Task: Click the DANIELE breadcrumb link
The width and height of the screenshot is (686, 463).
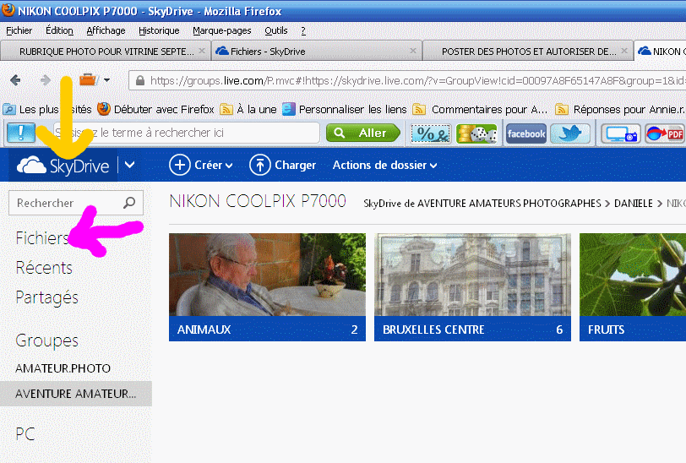Action: point(633,204)
